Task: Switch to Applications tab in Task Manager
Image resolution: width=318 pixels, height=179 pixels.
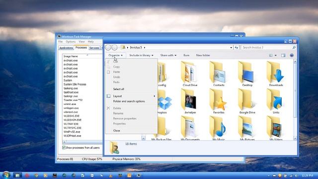Action: [x=66, y=48]
